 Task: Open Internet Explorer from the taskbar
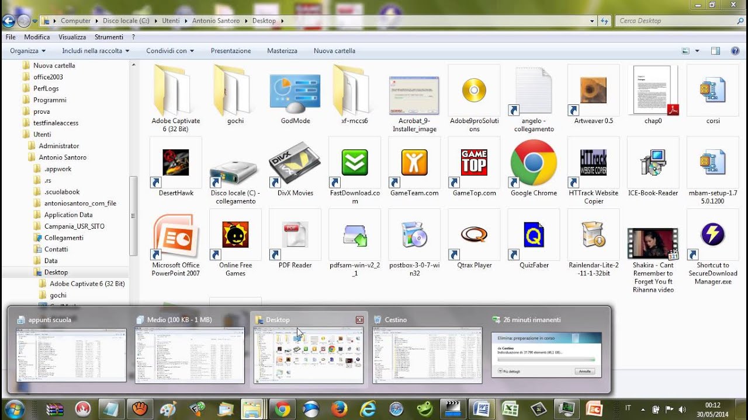tap(368, 409)
